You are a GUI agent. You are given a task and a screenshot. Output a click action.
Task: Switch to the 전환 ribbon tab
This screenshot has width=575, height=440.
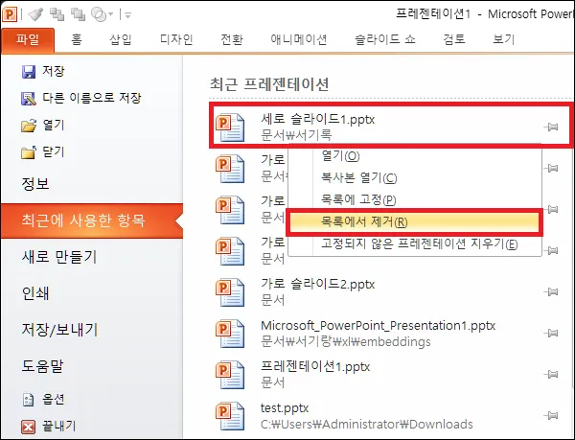click(x=232, y=39)
